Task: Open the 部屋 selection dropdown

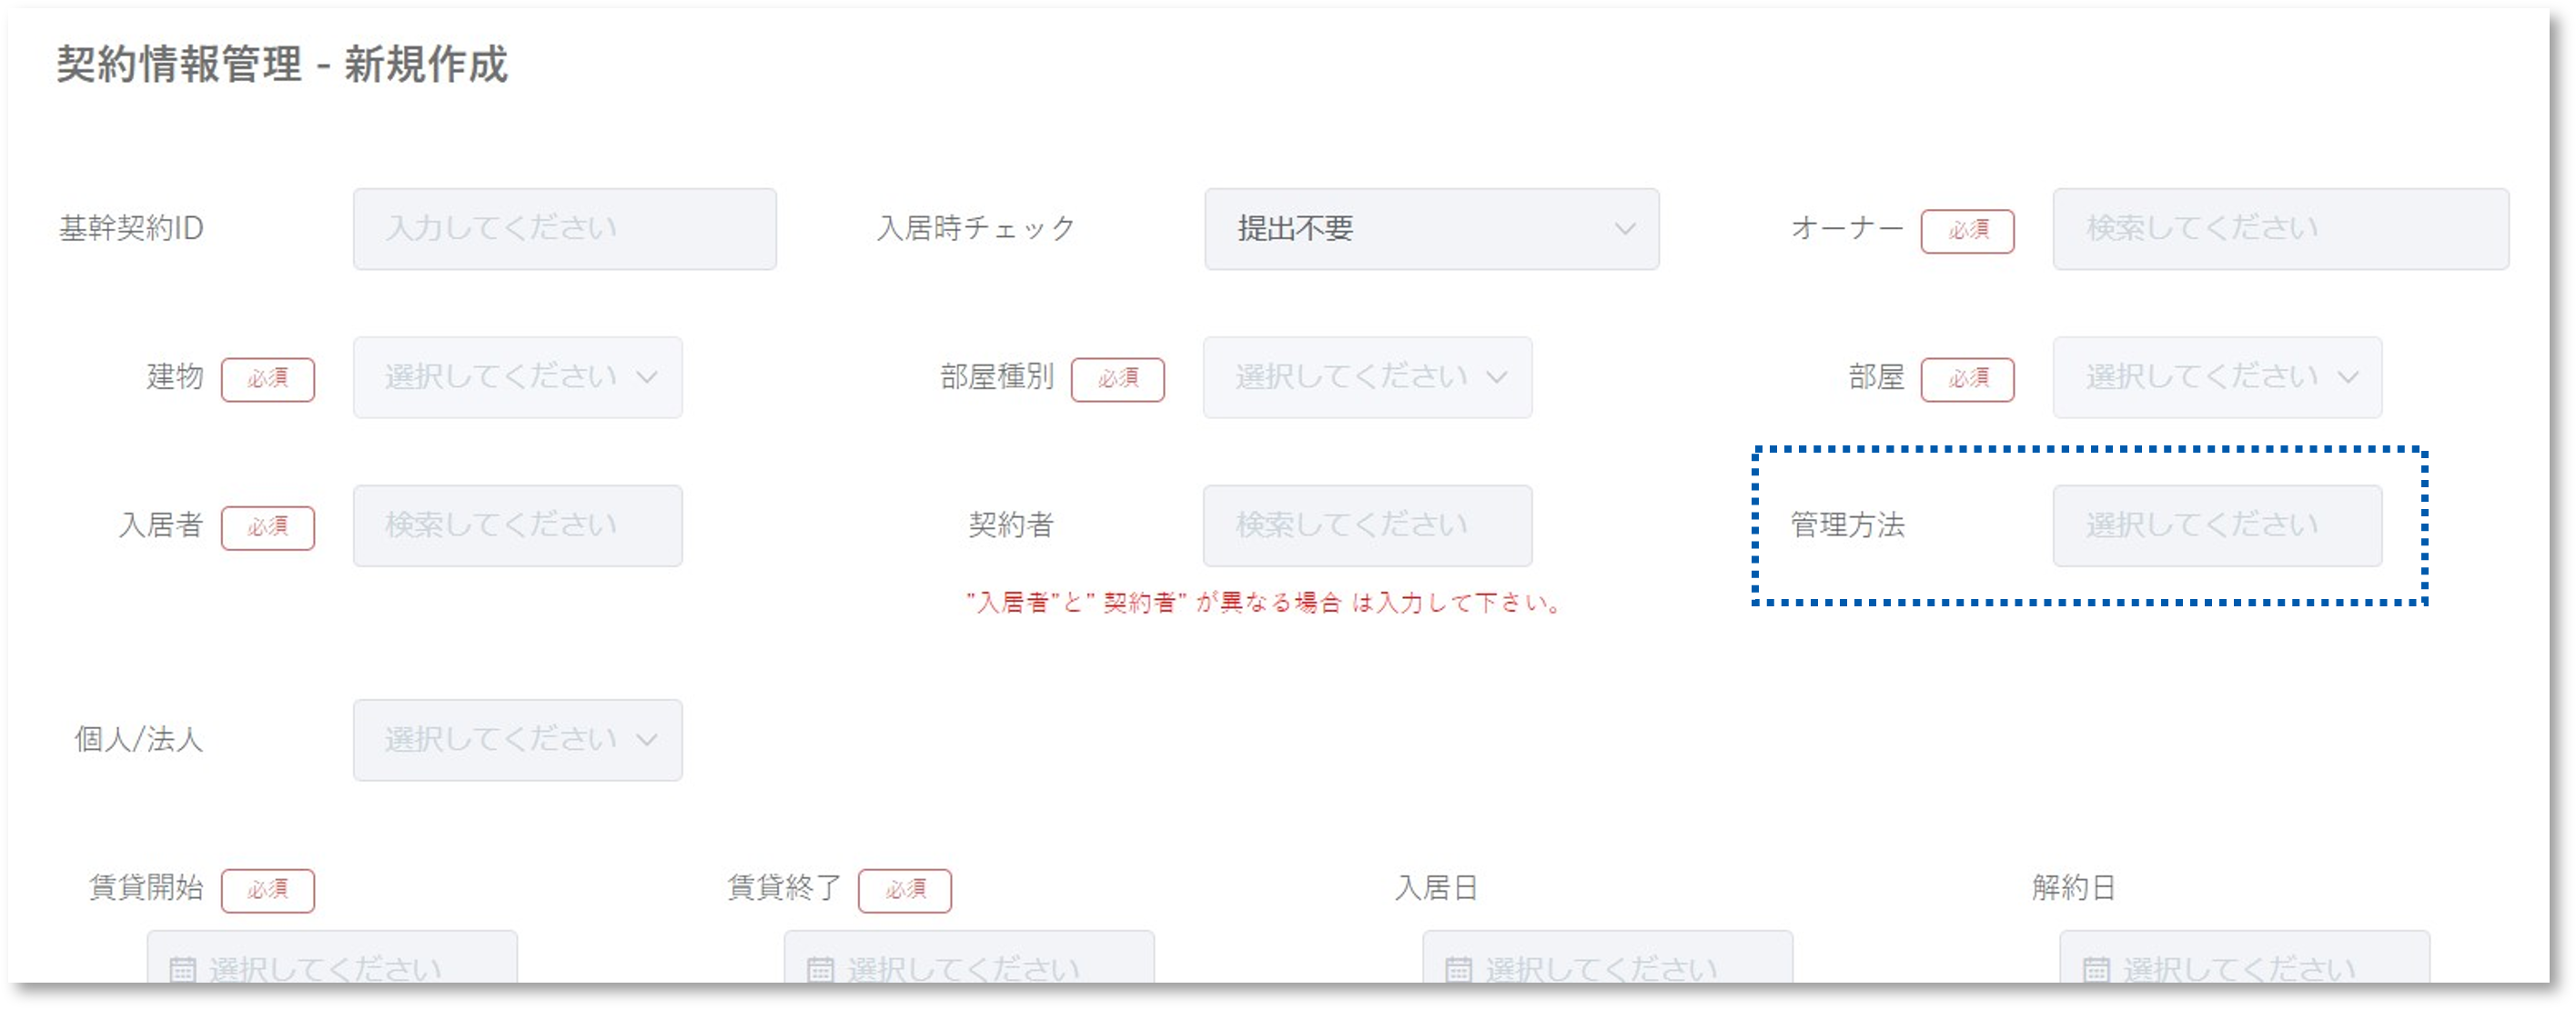Action: [x=2217, y=377]
